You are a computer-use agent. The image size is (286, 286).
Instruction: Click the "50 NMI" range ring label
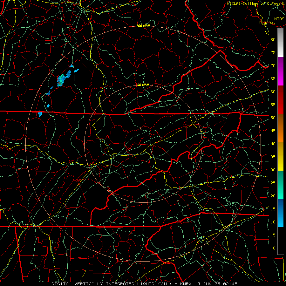point(143,85)
